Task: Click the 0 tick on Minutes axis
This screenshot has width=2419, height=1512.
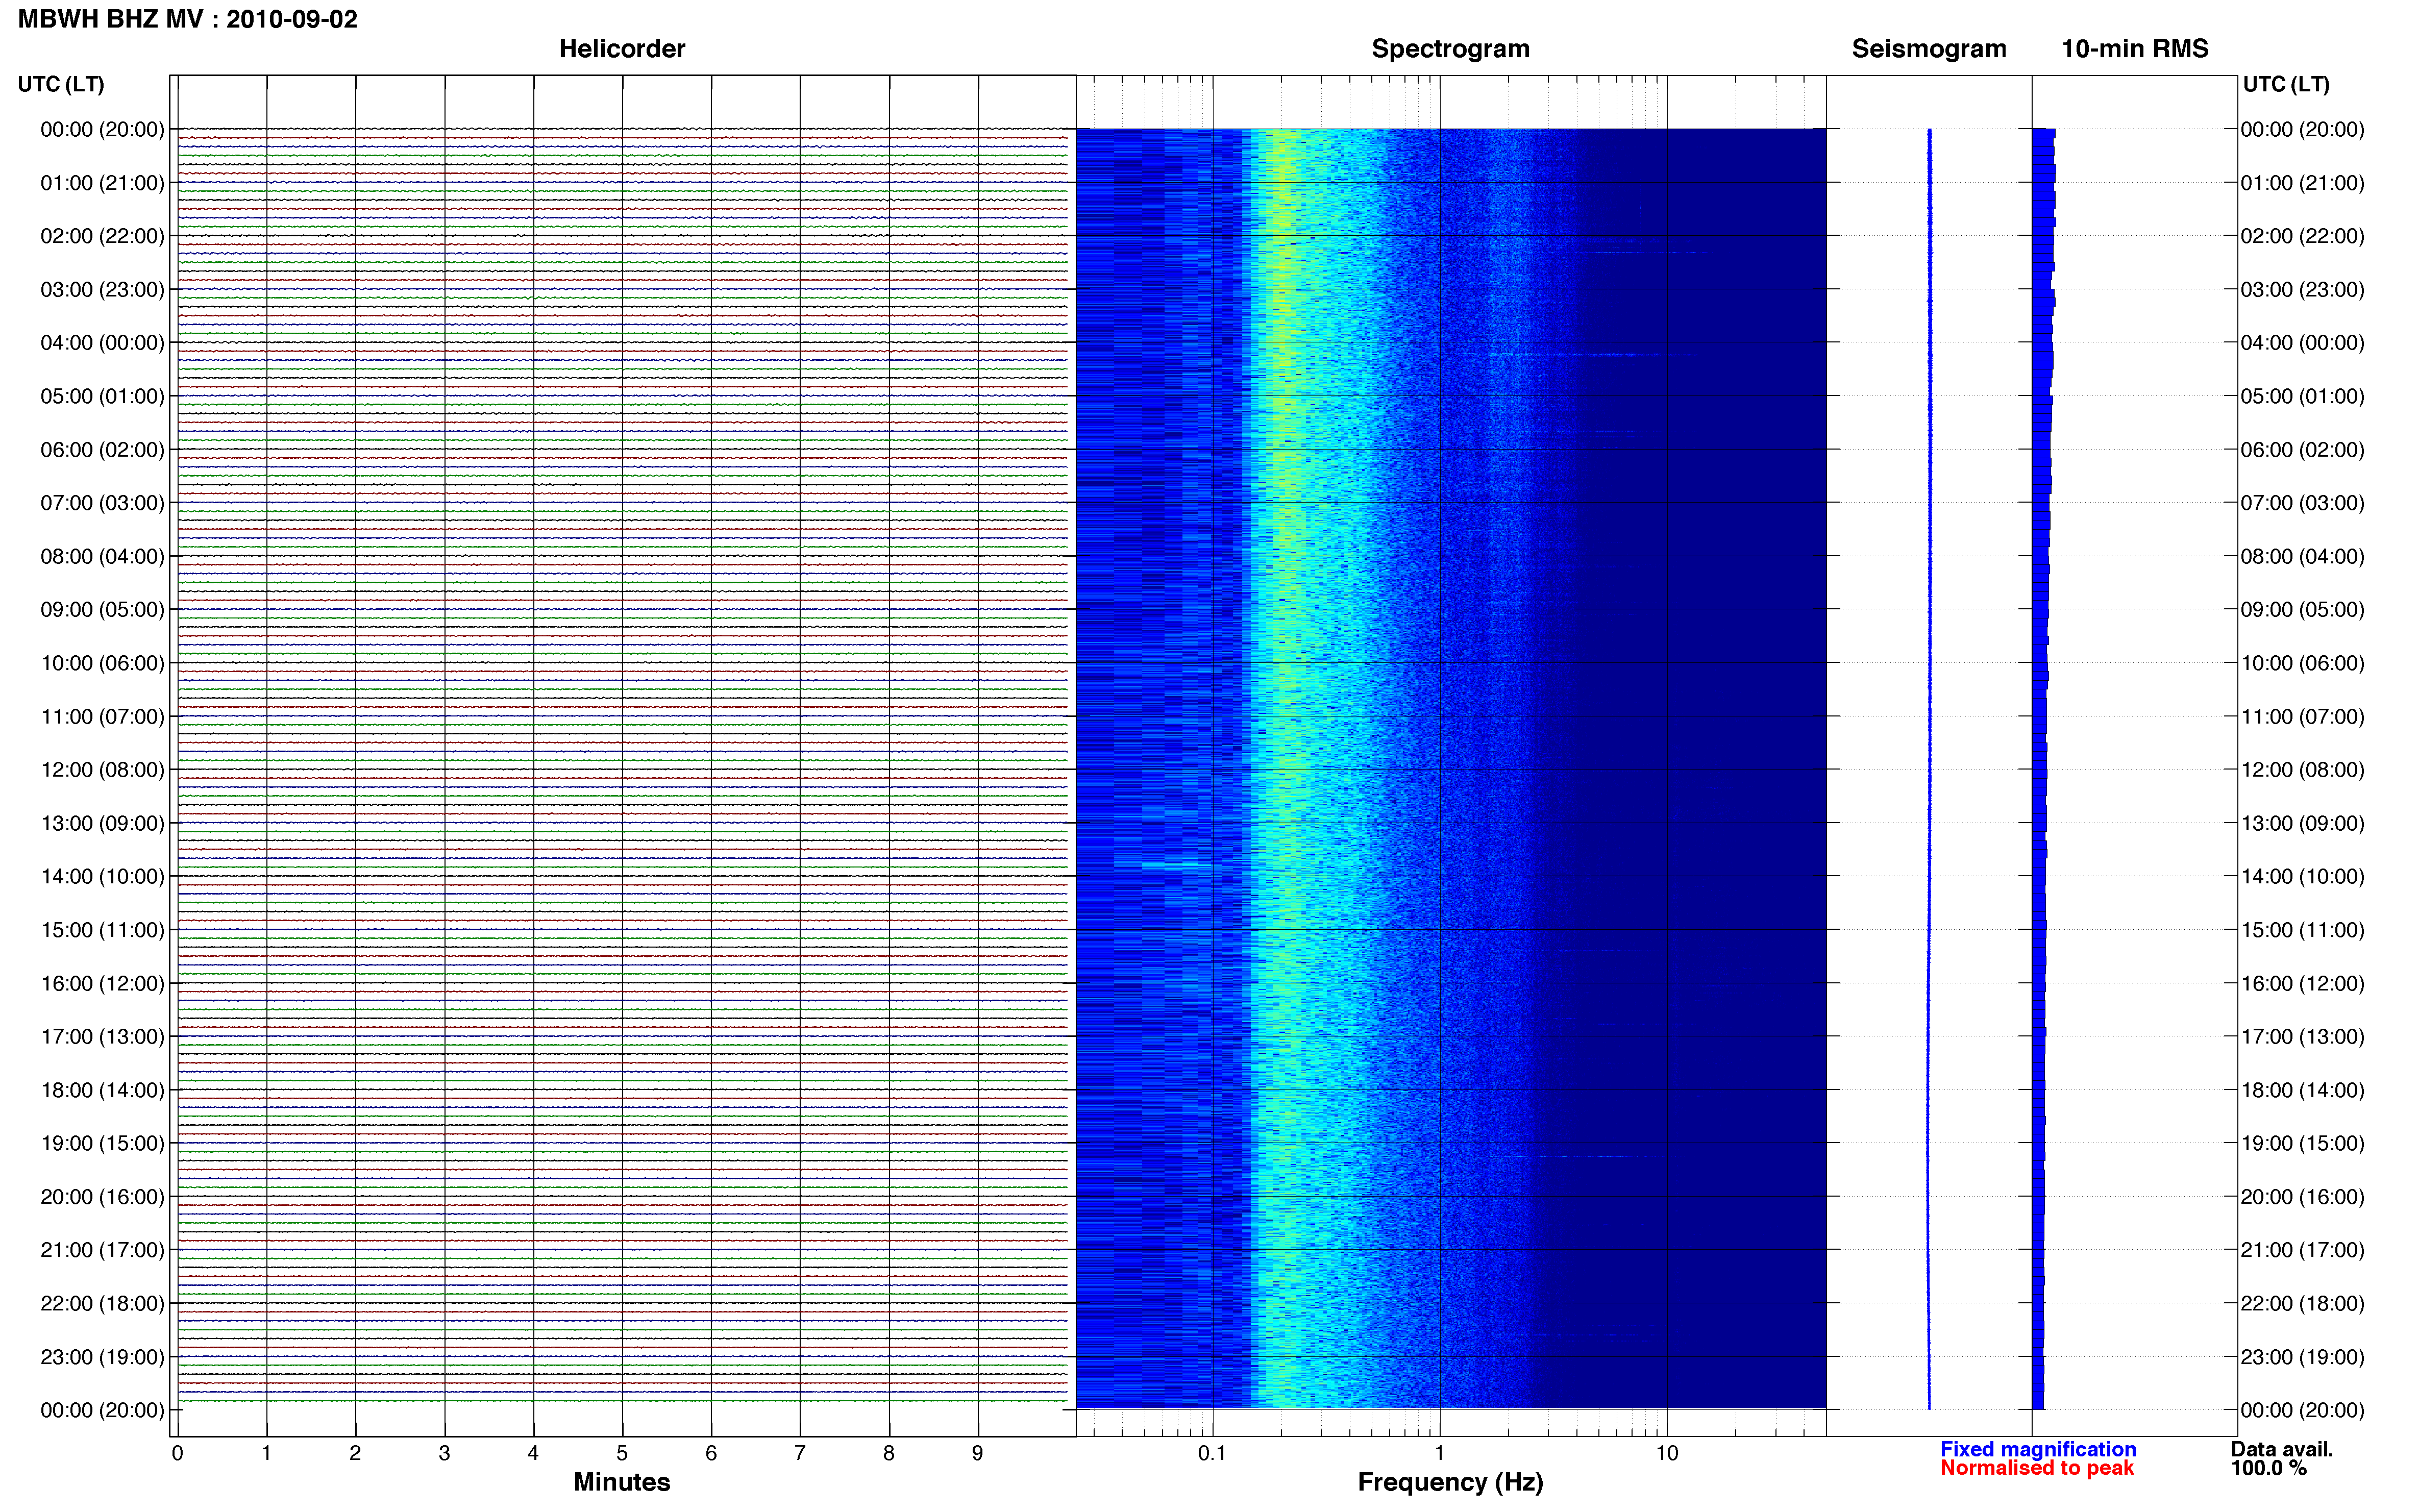Action: tap(177, 1454)
